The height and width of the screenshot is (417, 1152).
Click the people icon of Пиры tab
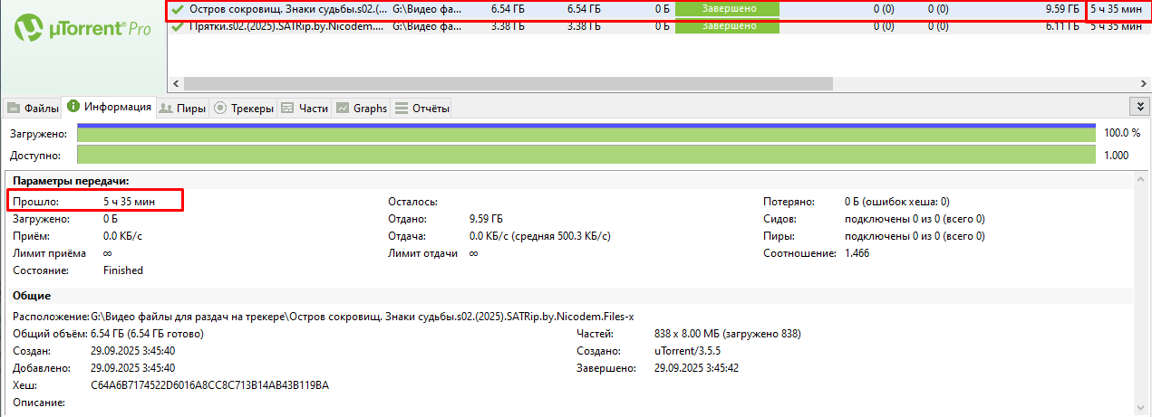[166, 109]
